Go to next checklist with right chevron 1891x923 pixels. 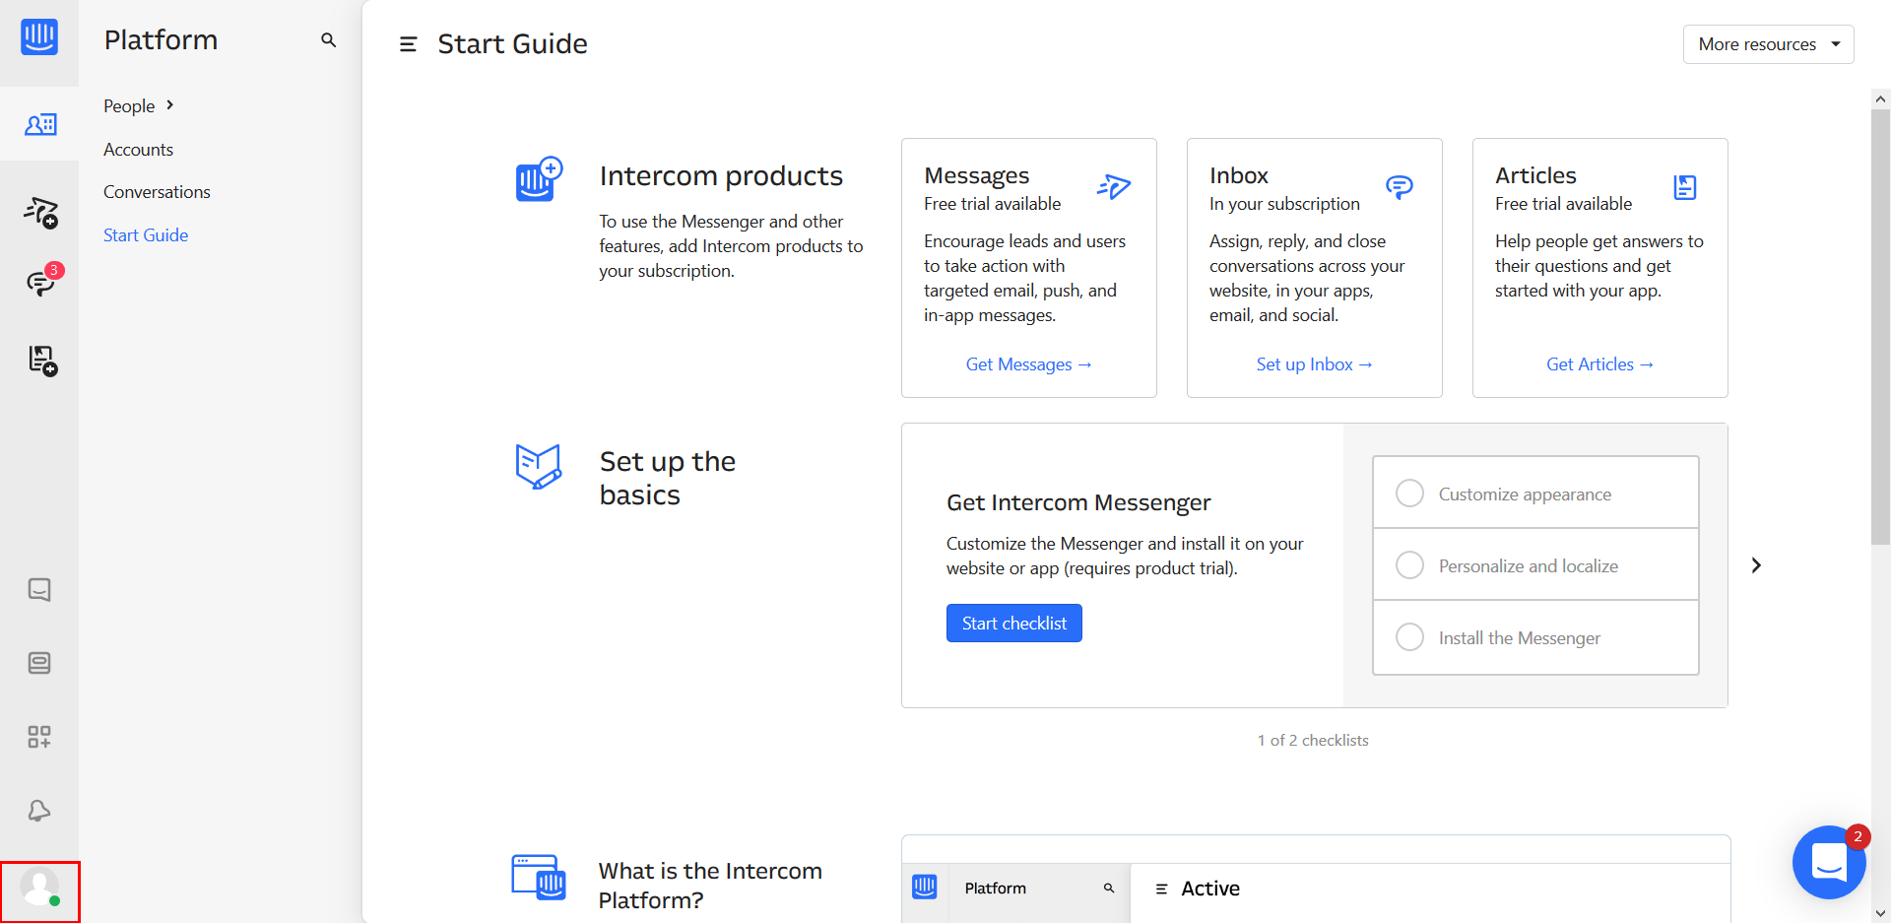(1756, 565)
